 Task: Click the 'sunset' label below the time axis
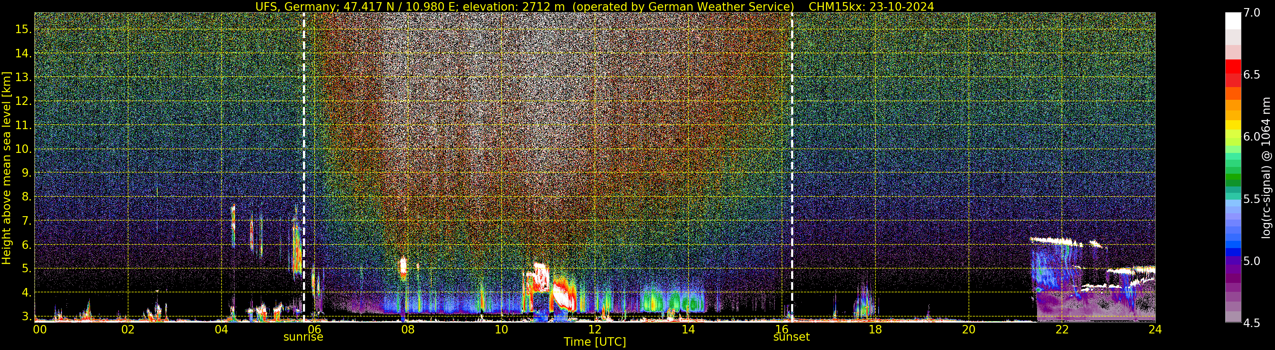(x=792, y=337)
